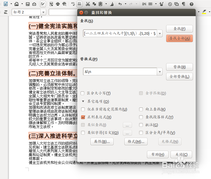Click the 标题 2 paragraph style box

point(26,12)
